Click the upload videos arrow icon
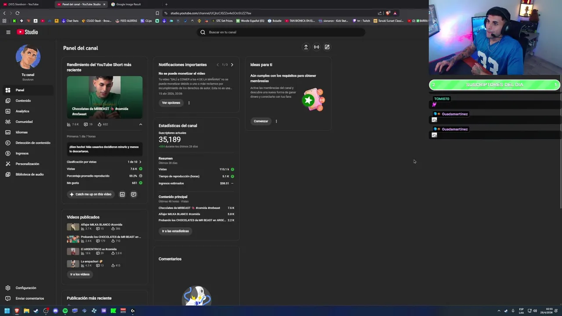The width and height of the screenshot is (562, 316). pyautogui.click(x=306, y=47)
